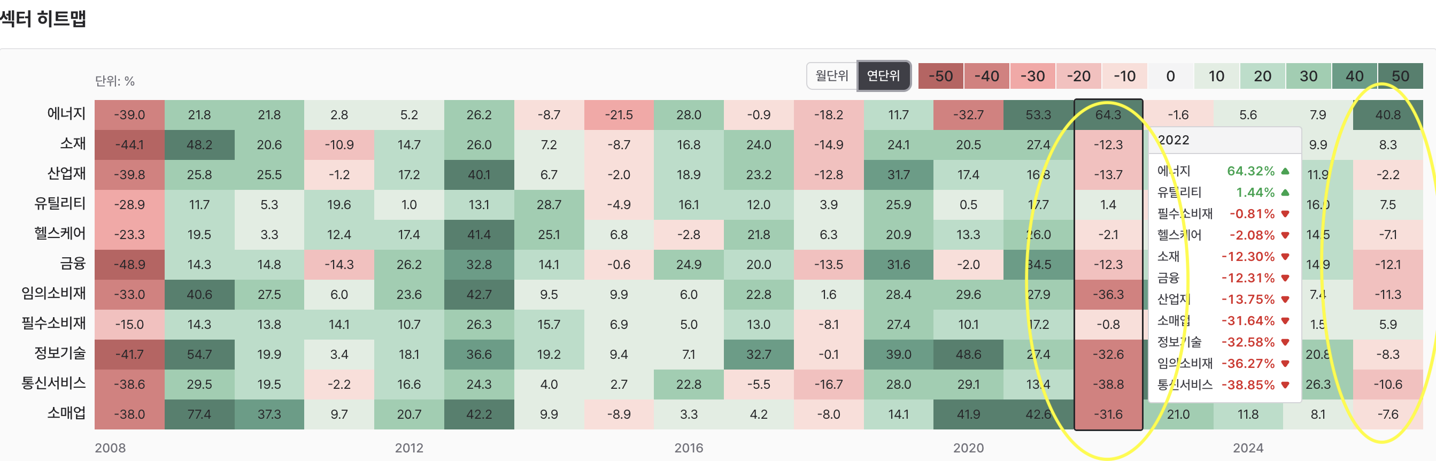Click the up arrow next to 유틸리티 1.44%
Screen dimensions: 1436x461
(x=1285, y=193)
